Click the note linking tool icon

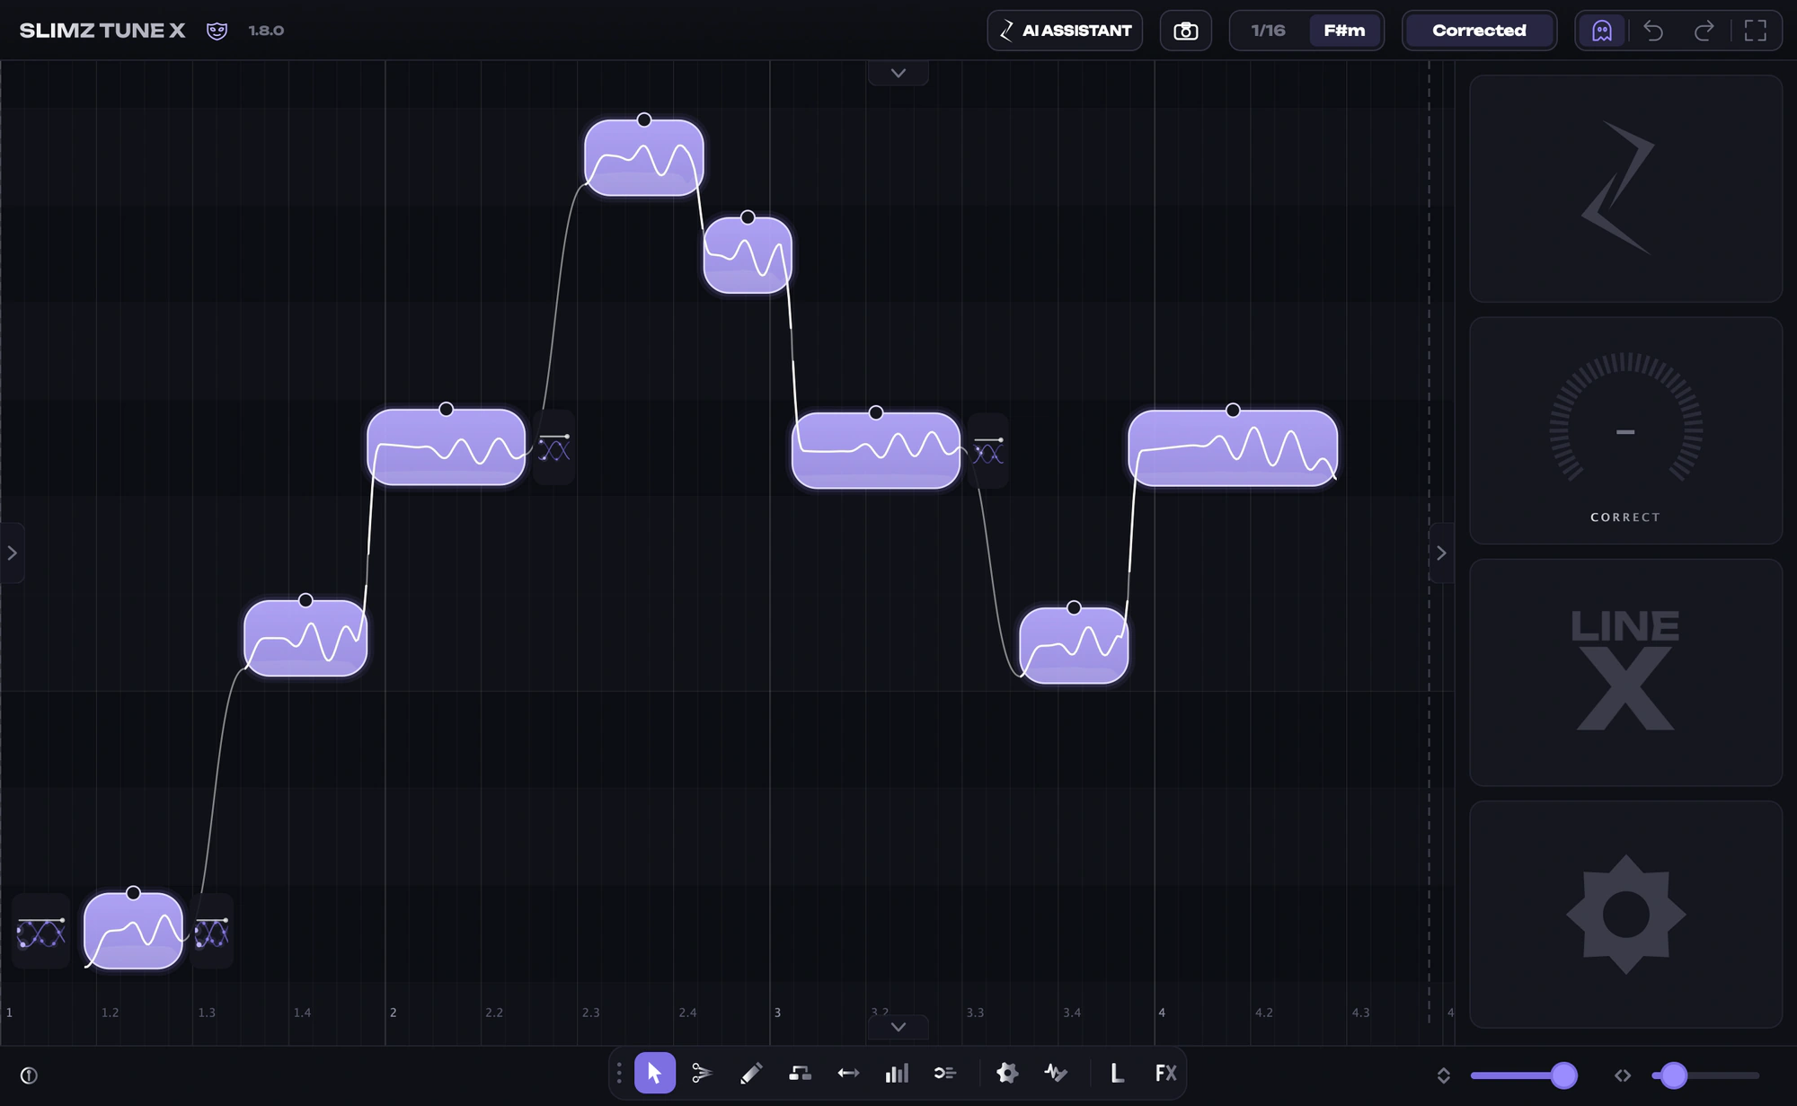click(x=800, y=1073)
